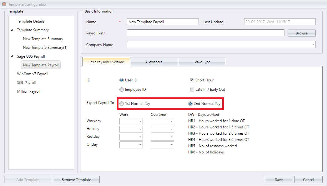The height and width of the screenshot is (186, 327).
Task: Select the Template Summary tree item
Action: [x=33, y=30]
